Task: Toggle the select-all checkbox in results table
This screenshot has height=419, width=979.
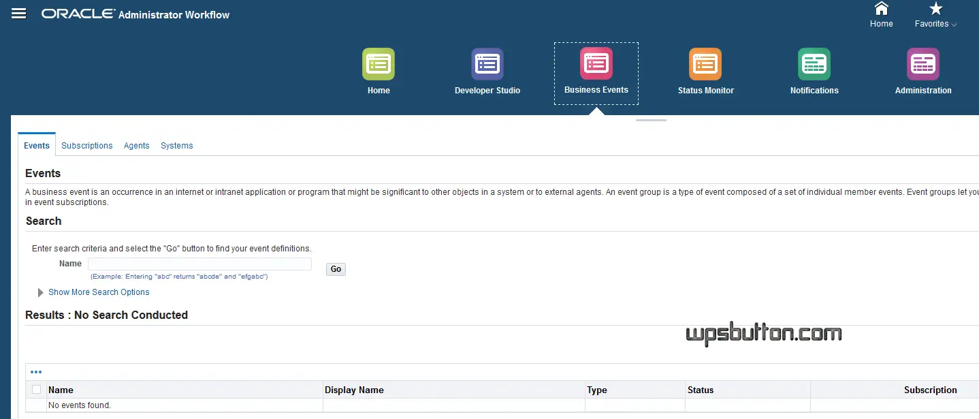Action: tap(37, 390)
